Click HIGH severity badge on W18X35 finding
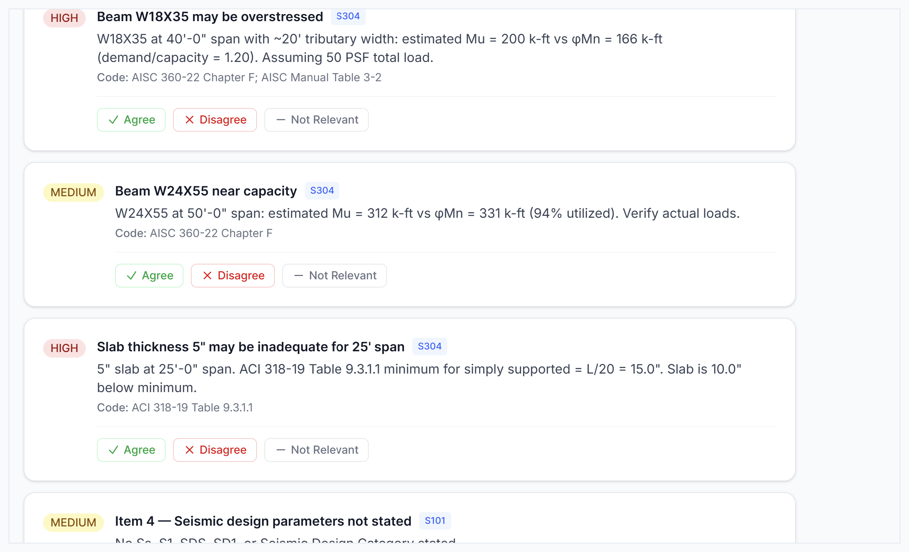 point(64,18)
